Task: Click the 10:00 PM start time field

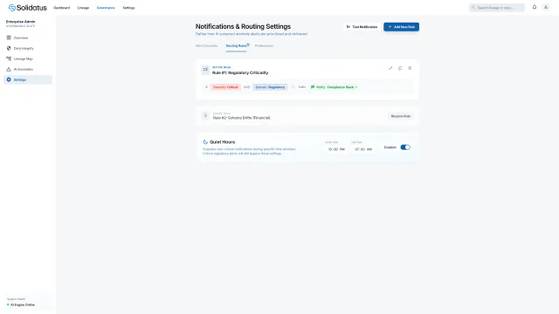Action: tap(336, 149)
